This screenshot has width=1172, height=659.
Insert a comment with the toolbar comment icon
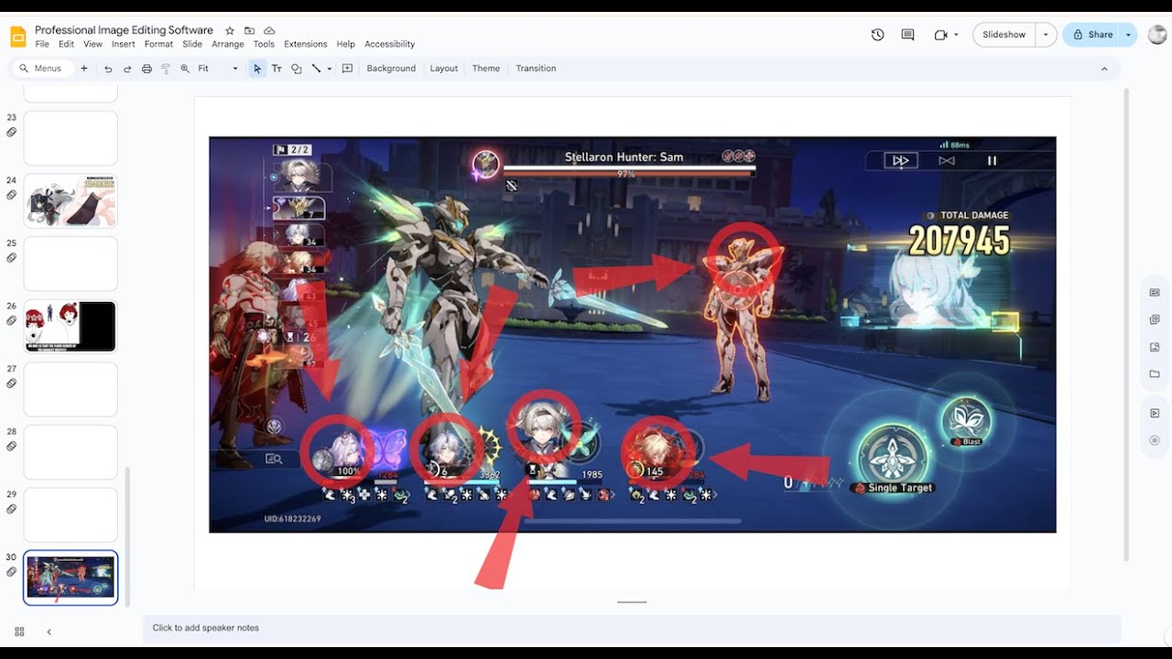click(x=347, y=69)
